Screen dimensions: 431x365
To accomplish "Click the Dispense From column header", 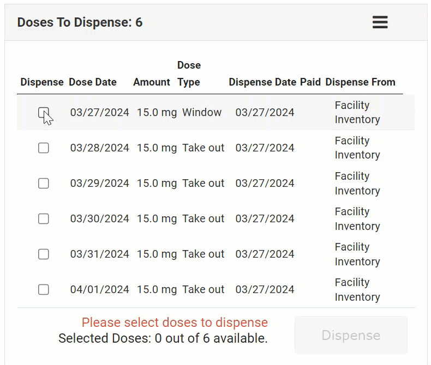I will pos(360,82).
